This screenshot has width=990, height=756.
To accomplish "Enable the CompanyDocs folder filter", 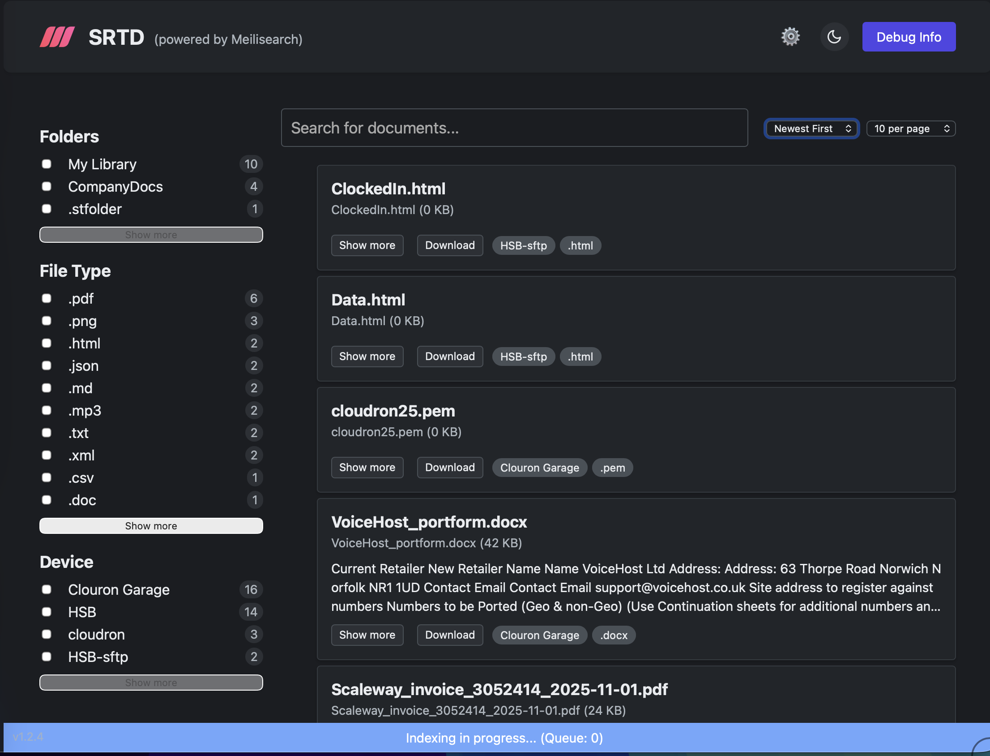I will [46, 186].
